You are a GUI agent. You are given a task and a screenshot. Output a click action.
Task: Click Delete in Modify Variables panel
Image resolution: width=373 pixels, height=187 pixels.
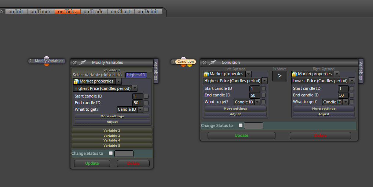click(x=133, y=164)
